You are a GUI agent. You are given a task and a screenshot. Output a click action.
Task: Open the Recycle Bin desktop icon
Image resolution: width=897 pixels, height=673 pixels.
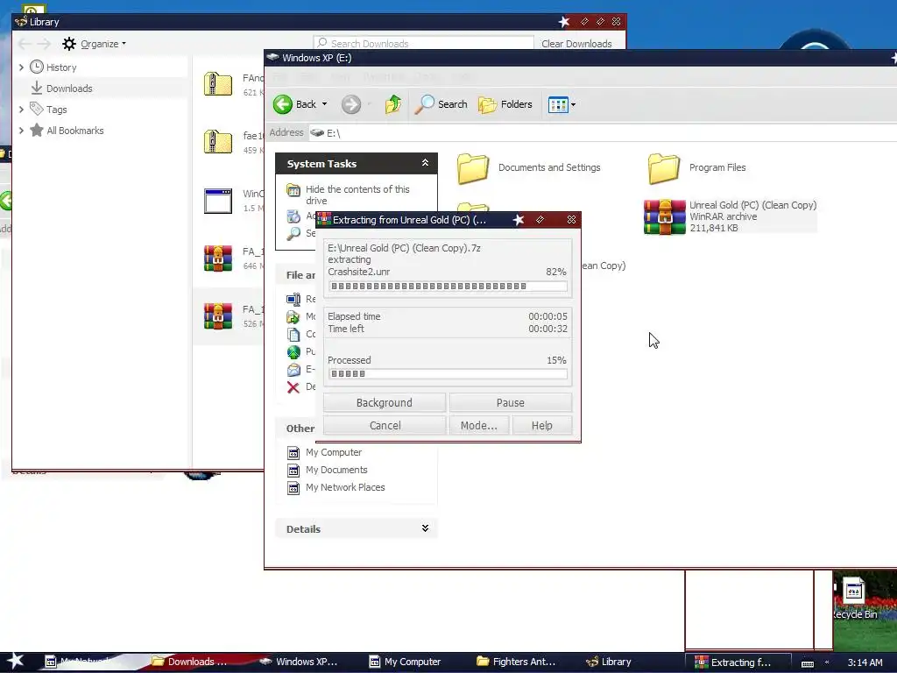854,598
